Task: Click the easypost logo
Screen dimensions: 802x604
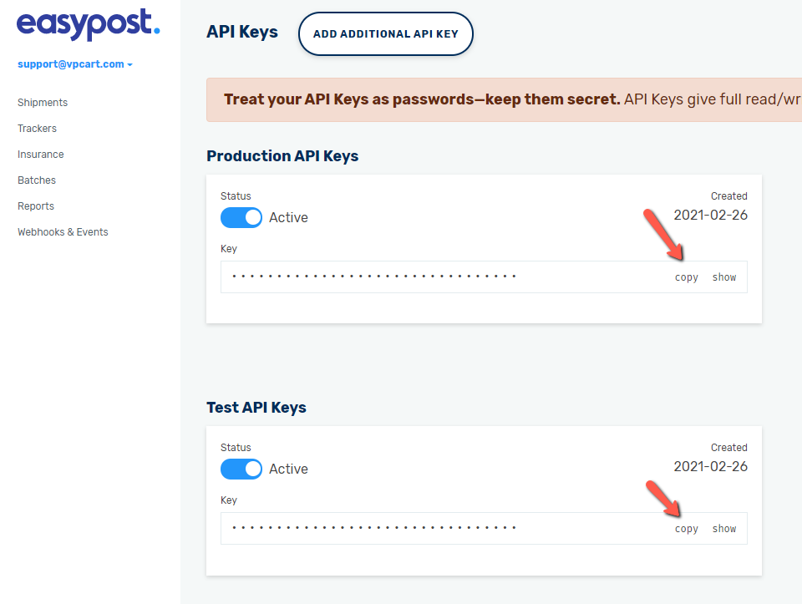Action: (88, 24)
